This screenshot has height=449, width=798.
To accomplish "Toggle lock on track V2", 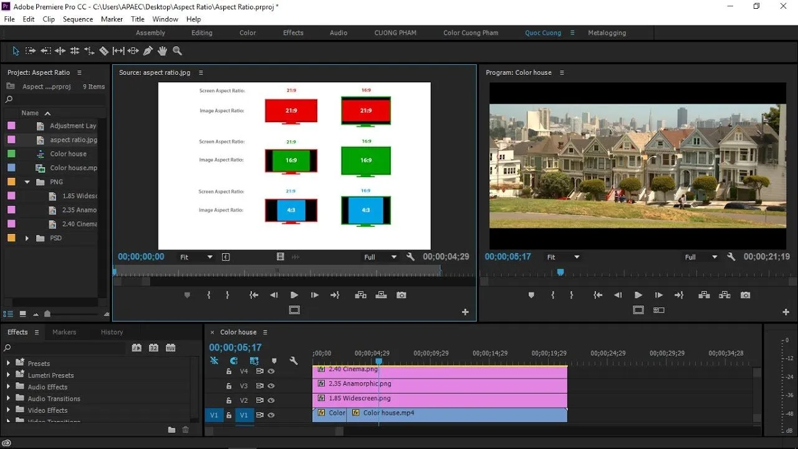I will (229, 400).
